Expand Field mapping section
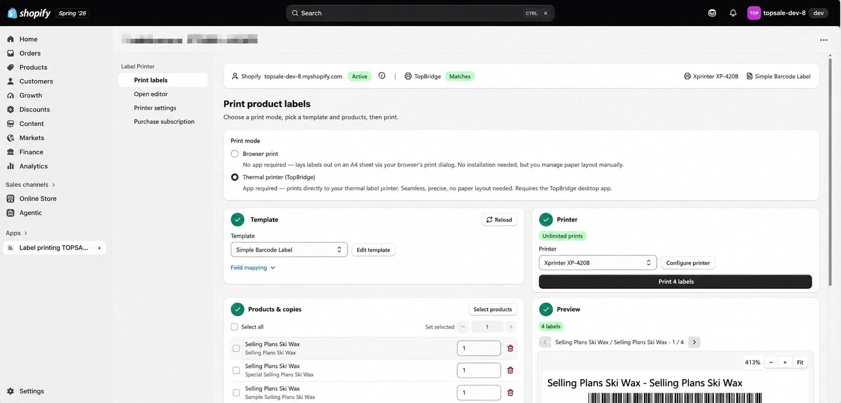Image resolution: width=841 pixels, height=403 pixels. coord(253,267)
